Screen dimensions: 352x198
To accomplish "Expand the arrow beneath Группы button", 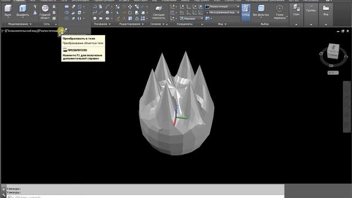I will pyautogui.click(x=311, y=24).
